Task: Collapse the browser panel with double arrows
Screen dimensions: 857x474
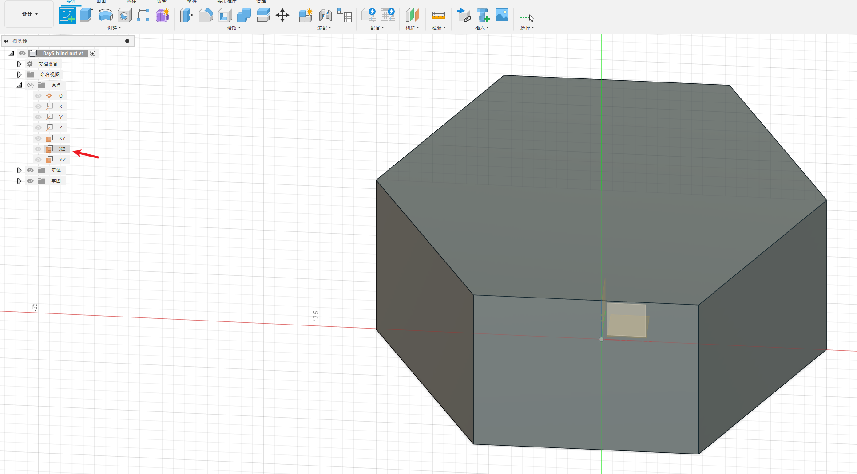Action: pyautogui.click(x=6, y=41)
